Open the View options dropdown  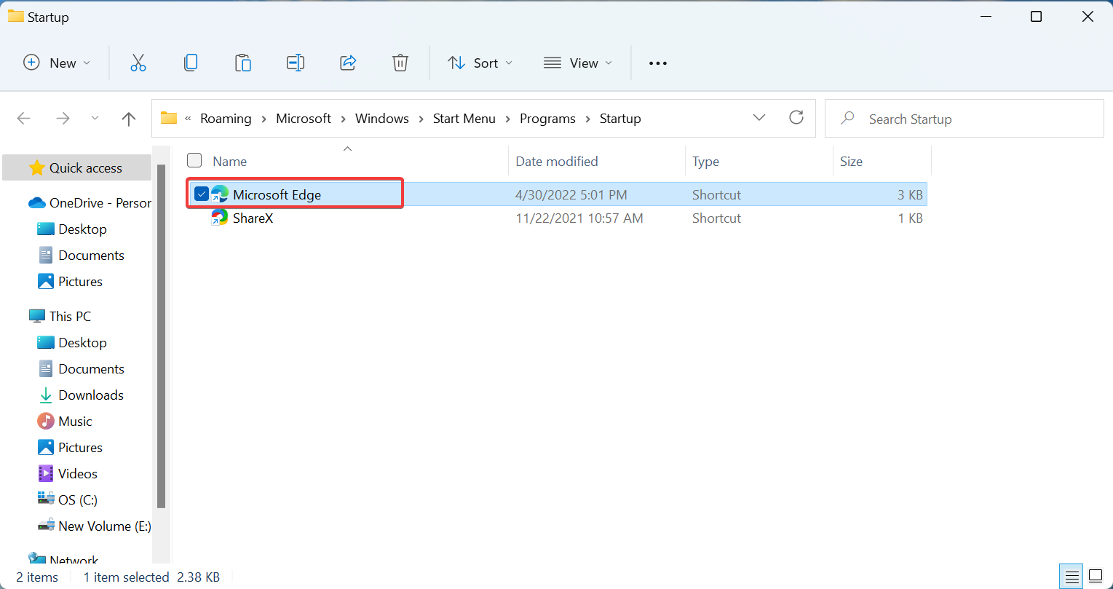coord(577,63)
